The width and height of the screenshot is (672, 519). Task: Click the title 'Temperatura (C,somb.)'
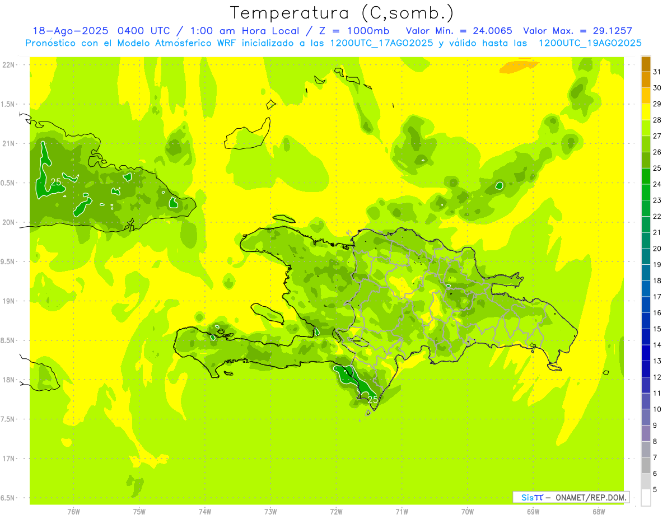pos(342,13)
